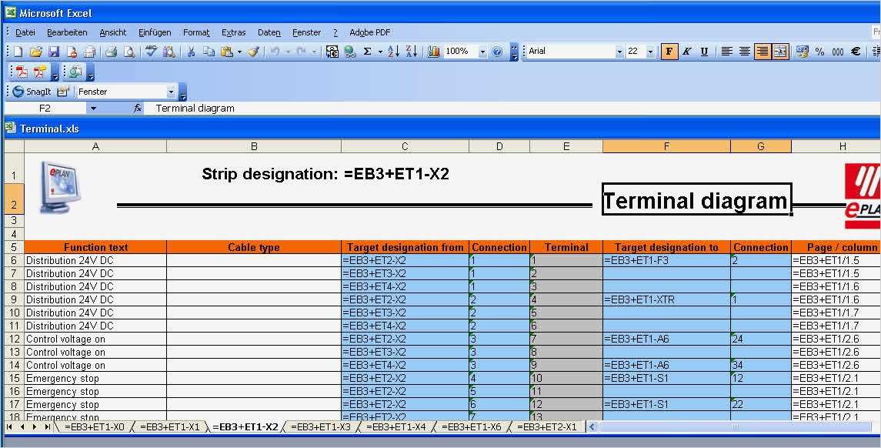Open the Arial font name dropdown
This screenshot has width=881, height=448.
click(x=619, y=52)
